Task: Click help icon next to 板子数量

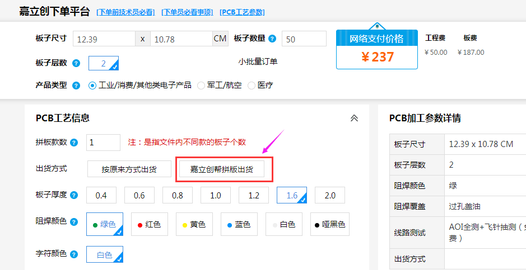Action: click(272, 39)
